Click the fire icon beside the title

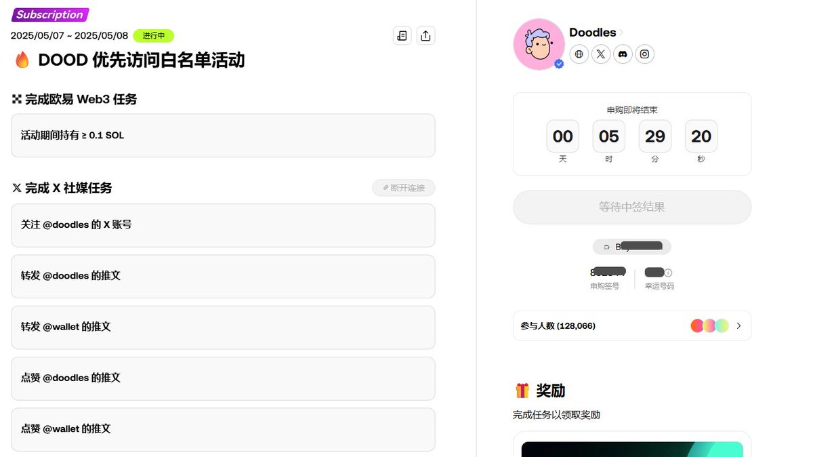point(22,60)
